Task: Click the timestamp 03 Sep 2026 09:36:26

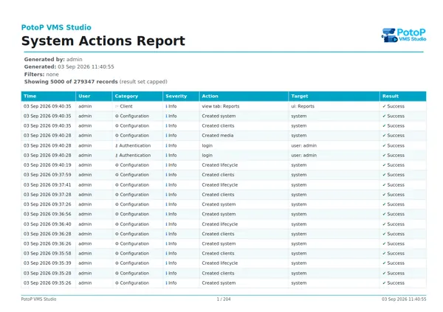Action: 47,243
